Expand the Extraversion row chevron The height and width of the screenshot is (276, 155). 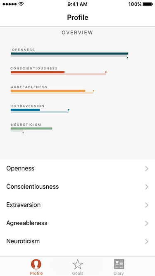147,205
